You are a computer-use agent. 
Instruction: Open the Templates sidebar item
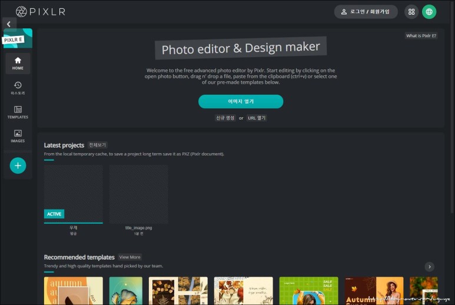[x=18, y=112]
